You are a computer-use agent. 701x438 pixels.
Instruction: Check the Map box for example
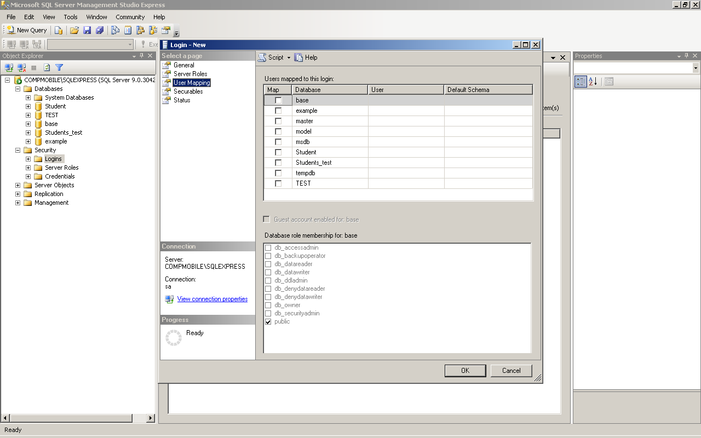click(278, 111)
